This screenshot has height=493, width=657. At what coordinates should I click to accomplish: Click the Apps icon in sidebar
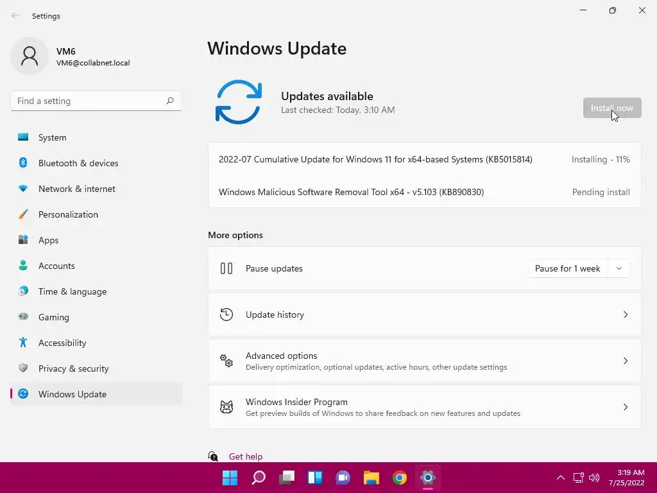tap(23, 240)
